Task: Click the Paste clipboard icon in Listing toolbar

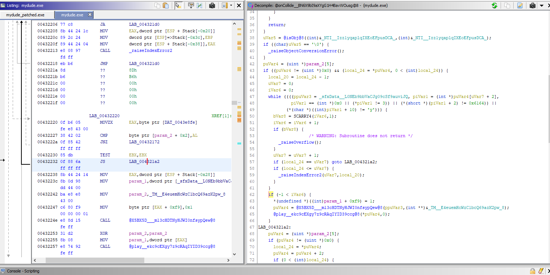Action: pyautogui.click(x=166, y=5)
